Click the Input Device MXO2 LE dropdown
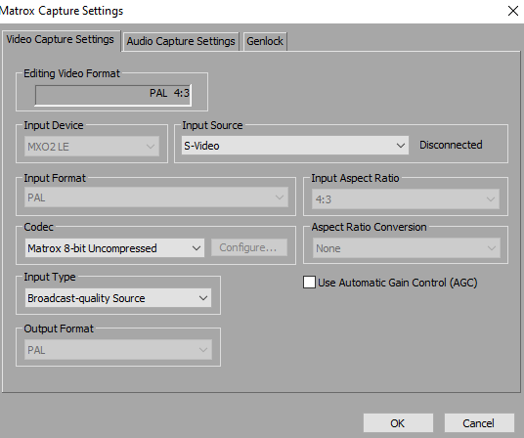The width and height of the screenshot is (524, 438). [x=92, y=147]
